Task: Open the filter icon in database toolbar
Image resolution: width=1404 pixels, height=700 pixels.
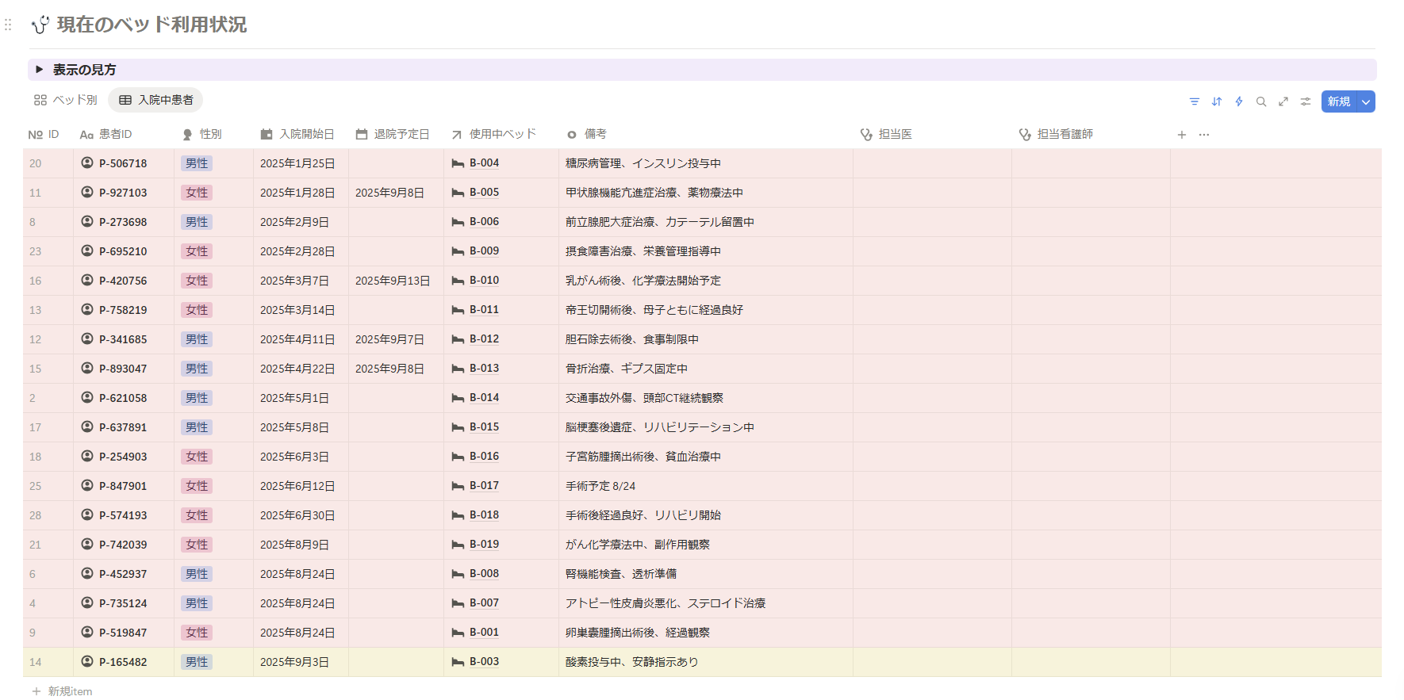Action: pyautogui.click(x=1194, y=101)
